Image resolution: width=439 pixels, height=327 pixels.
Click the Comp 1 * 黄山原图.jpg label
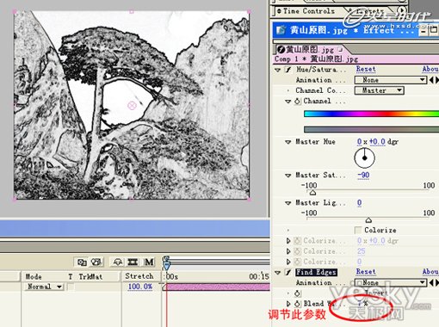pyautogui.click(x=316, y=59)
